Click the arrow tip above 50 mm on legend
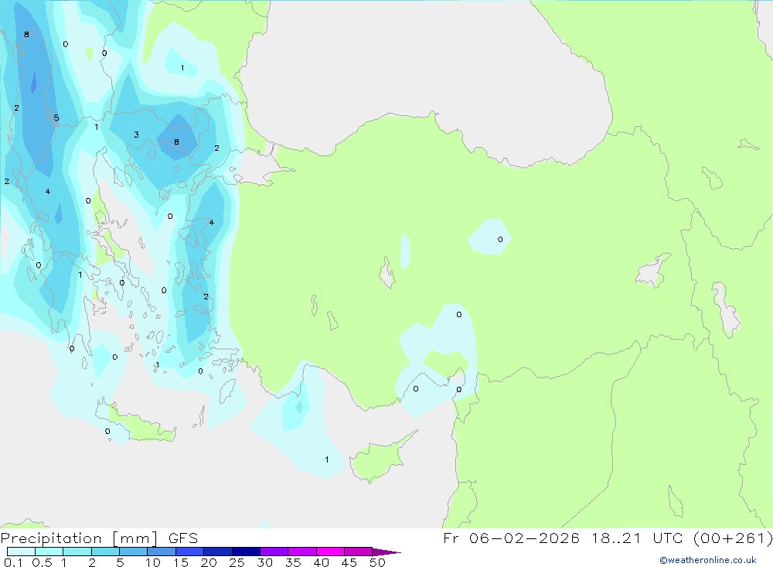 point(386,552)
